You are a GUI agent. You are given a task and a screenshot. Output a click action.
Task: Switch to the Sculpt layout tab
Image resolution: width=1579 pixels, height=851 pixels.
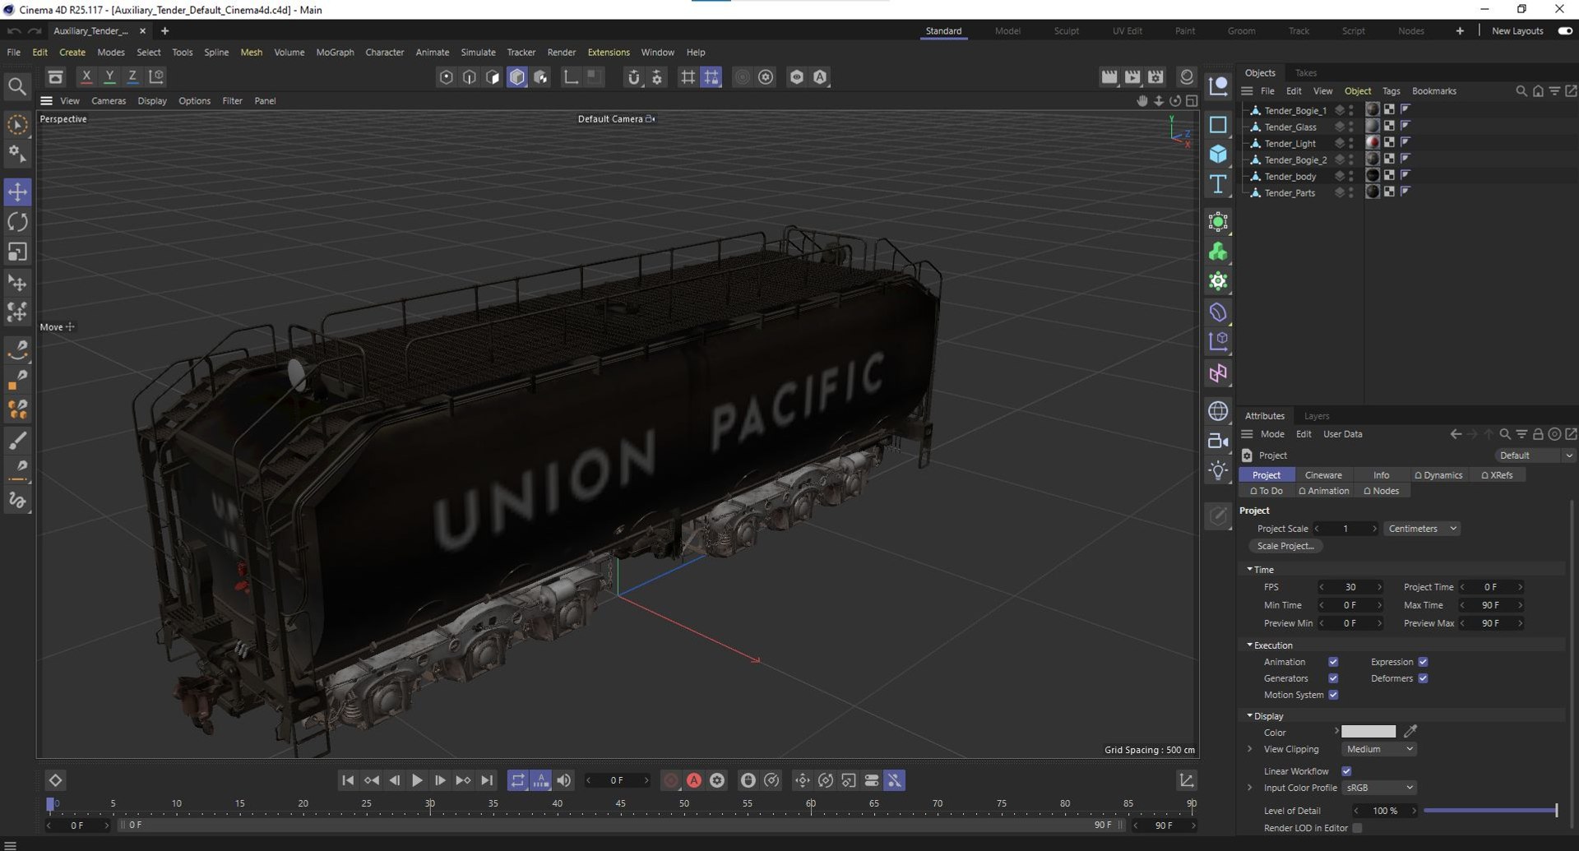click(x=1066, y=30)
